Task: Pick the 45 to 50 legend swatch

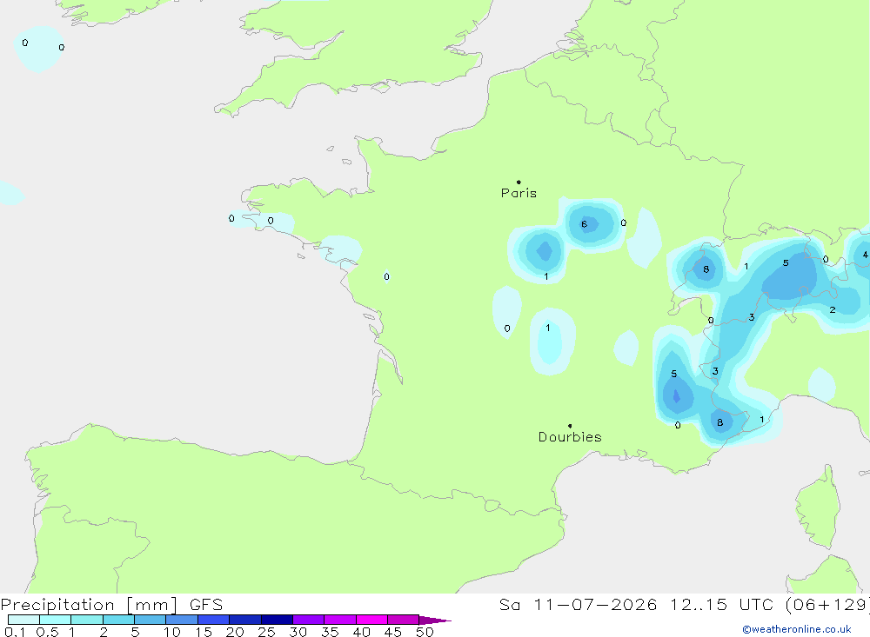Action: (404, 620)
